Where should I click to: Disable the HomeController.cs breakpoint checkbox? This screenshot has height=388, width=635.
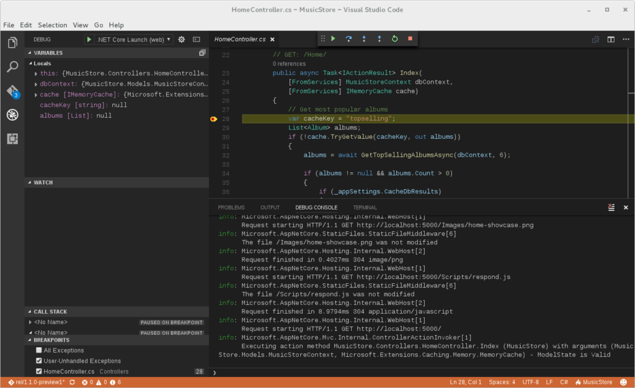click(39, 371)
